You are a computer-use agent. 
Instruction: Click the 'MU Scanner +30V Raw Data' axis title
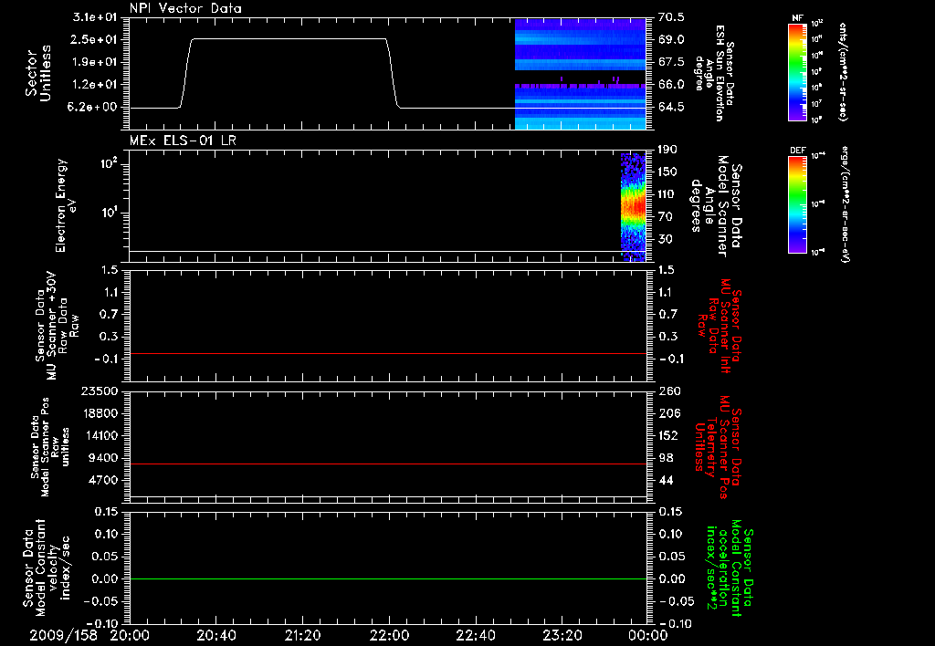(56, 326)
